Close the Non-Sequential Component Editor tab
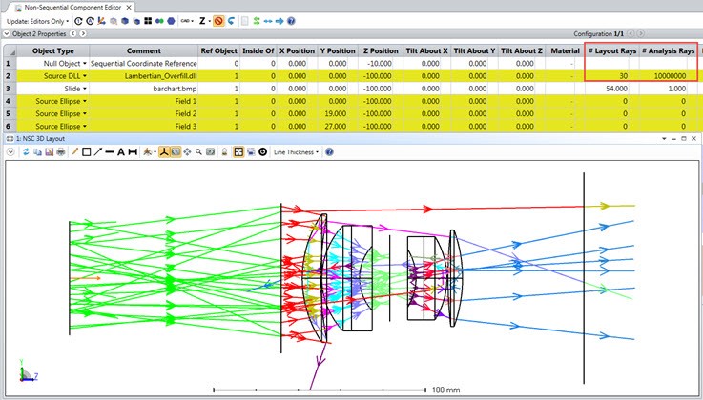 click(129, 8)
